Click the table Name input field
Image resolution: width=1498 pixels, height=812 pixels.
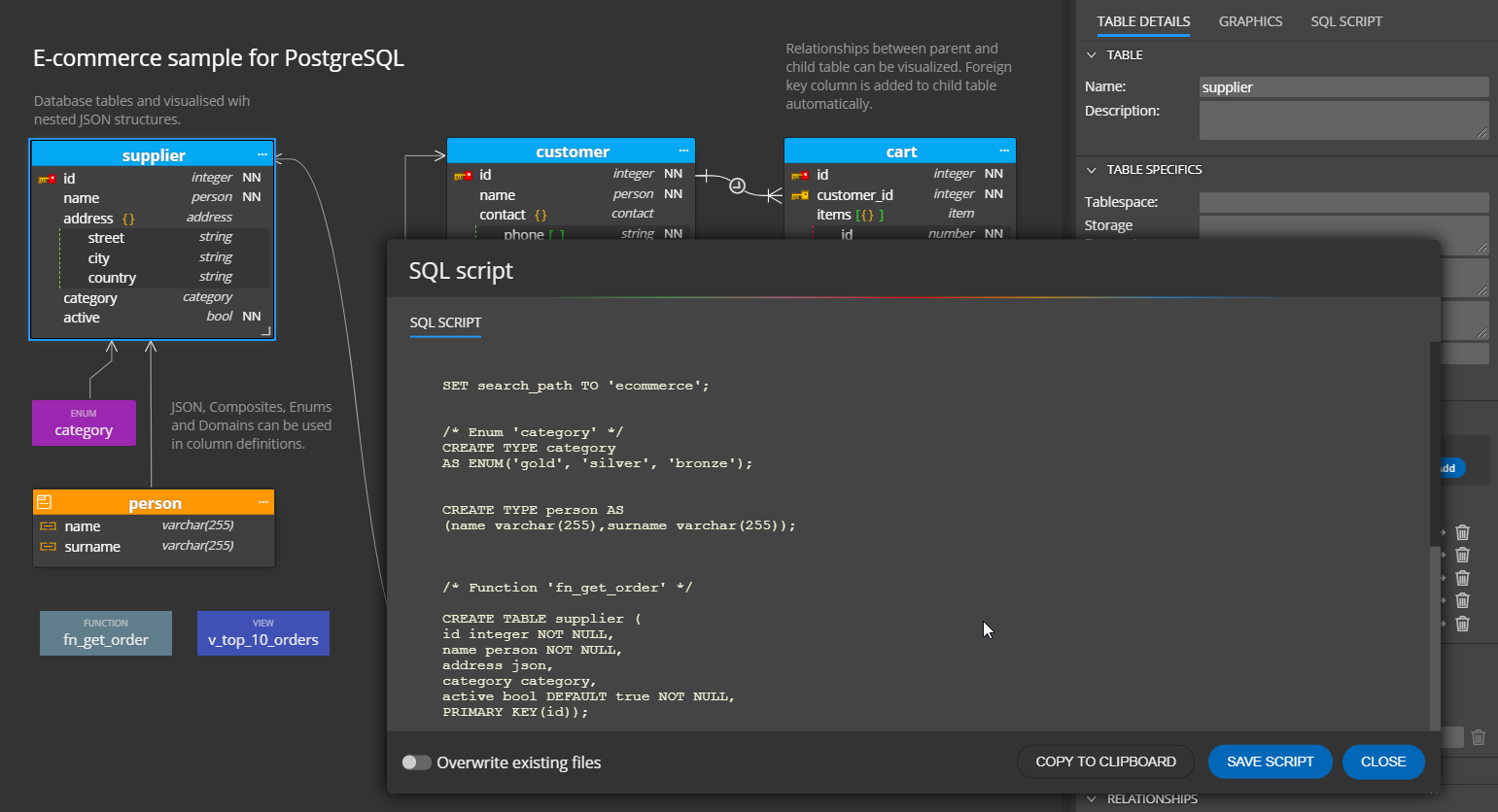pyautogui.click(x=1343, y=87)
